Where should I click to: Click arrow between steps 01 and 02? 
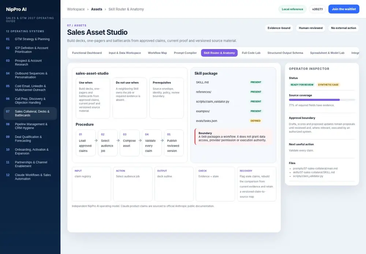tap(96, 141)
